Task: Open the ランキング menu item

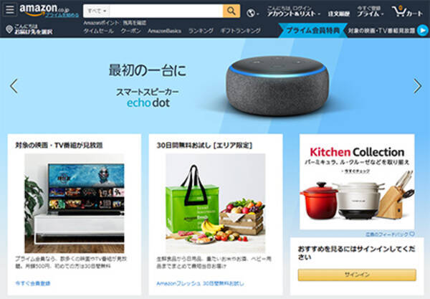Action: click(x=201, y=31)
